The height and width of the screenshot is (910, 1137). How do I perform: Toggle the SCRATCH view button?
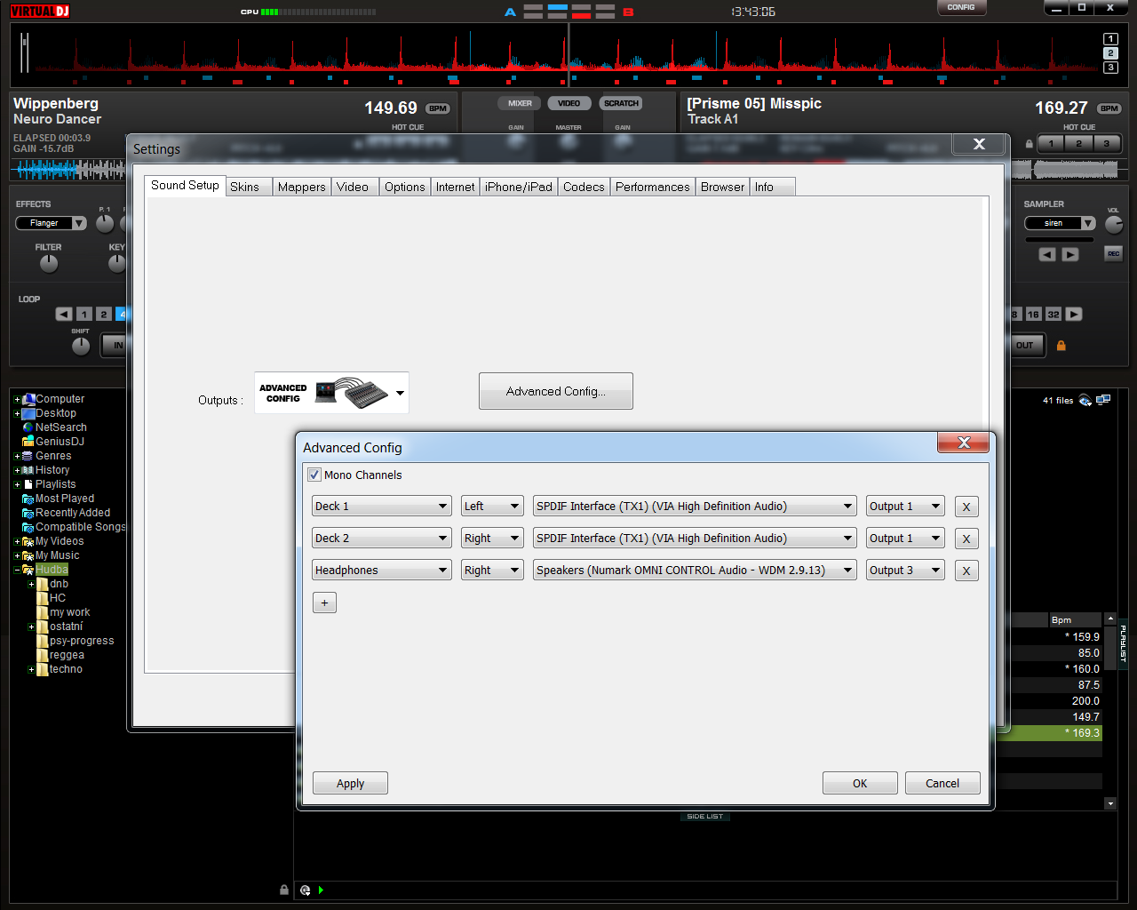tap(621, 104)
